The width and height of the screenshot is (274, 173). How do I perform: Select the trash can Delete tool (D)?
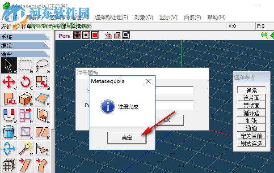9,132
